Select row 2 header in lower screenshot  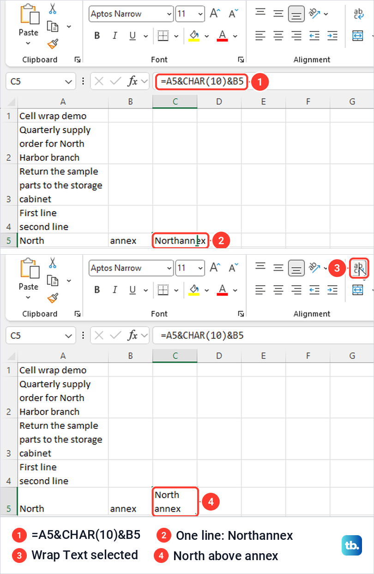[8, 397]
